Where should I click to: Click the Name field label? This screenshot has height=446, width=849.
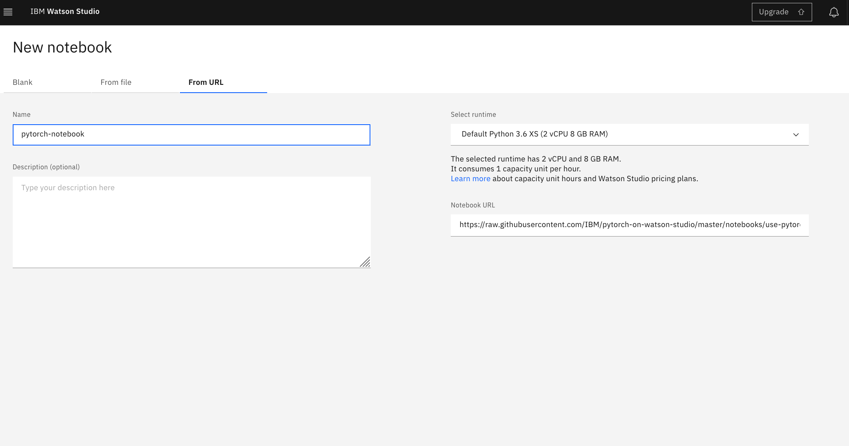click(x=21, y=115)
